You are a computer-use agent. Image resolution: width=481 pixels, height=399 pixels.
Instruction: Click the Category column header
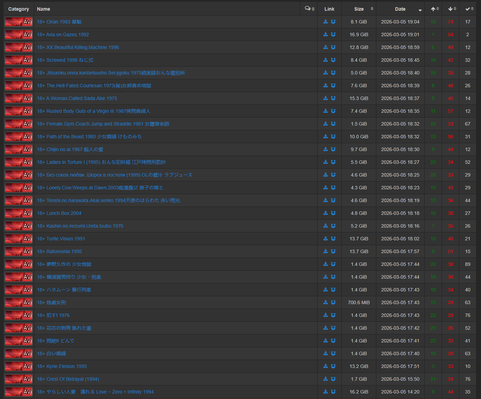click(19, 9)
